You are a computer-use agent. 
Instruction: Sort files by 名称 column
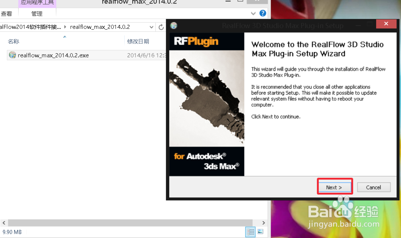coord(13,41)
